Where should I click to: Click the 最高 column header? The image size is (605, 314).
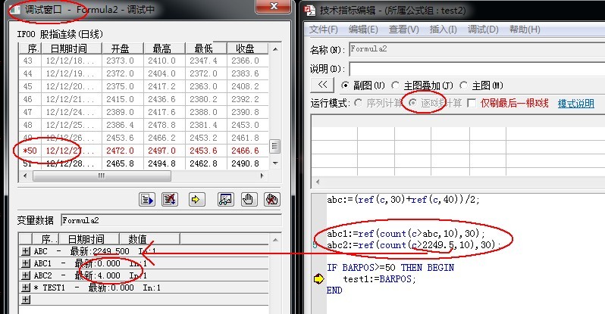pyautogui.click(x=165, y=48)
